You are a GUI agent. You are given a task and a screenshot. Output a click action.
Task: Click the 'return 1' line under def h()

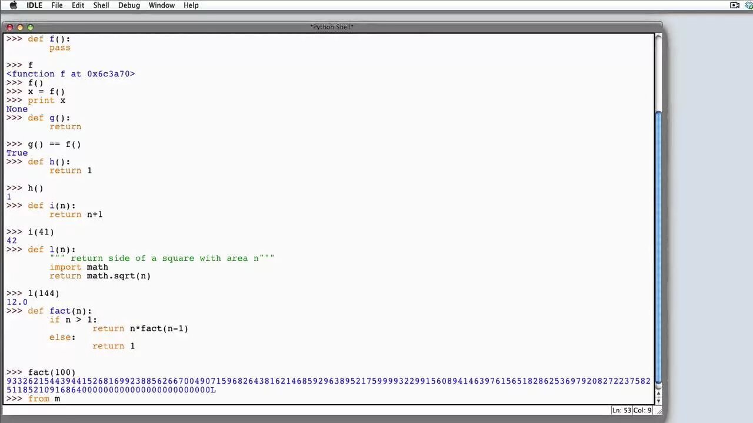point(71,170)
